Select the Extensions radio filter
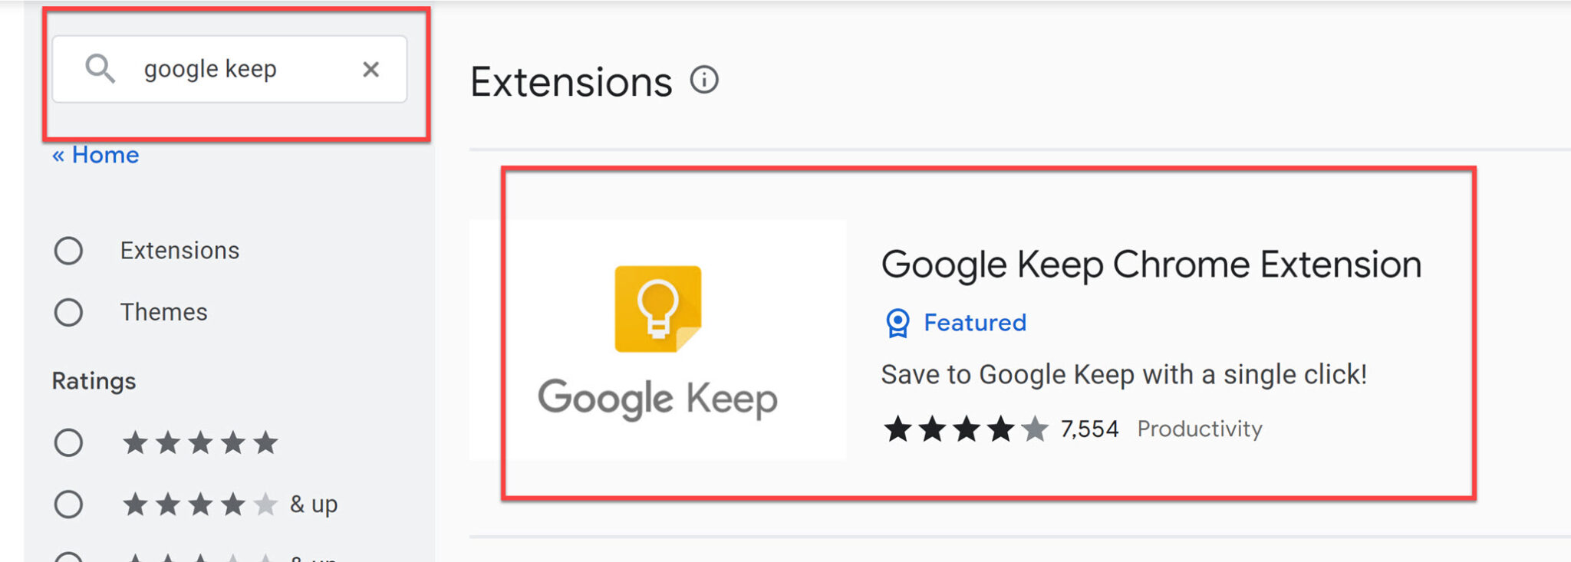This screenshot has width=1571, height=562. [68, 251]
